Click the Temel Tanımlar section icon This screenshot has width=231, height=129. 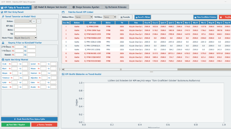point(3,16)
